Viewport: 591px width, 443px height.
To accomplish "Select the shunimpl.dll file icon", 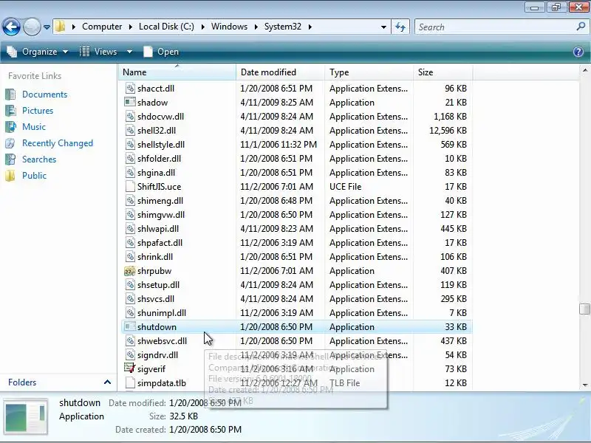I will point(130,312).
